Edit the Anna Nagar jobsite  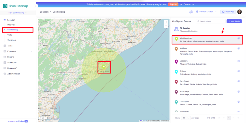click(239, 92)
